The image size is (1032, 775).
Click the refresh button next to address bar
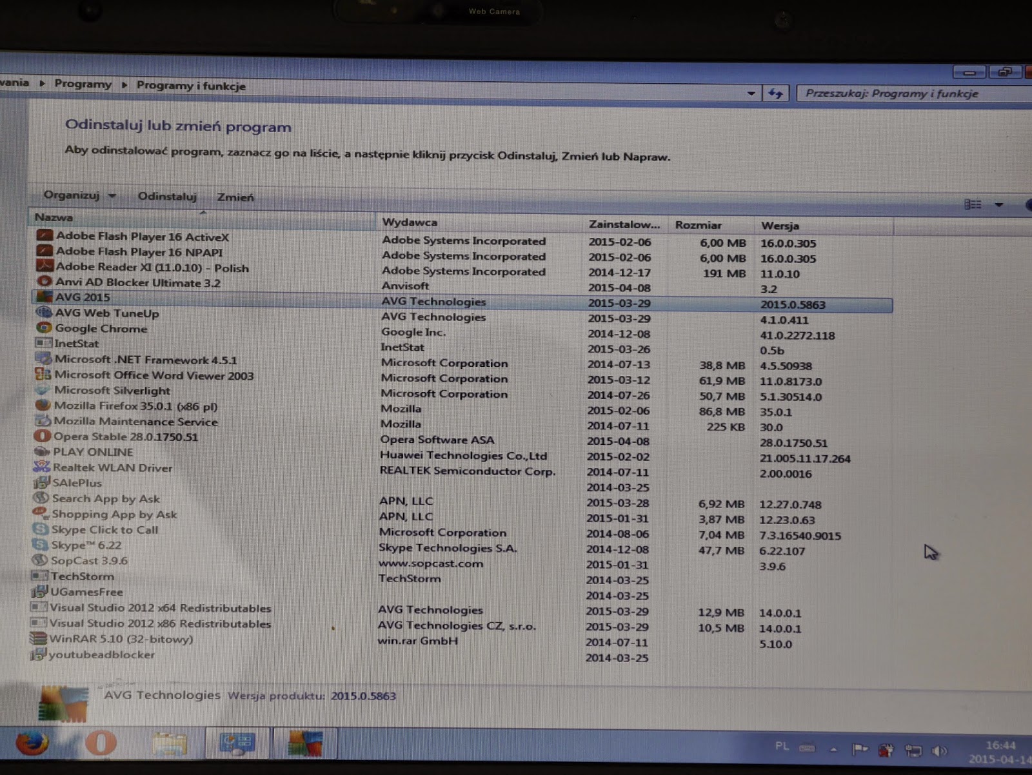776,93
